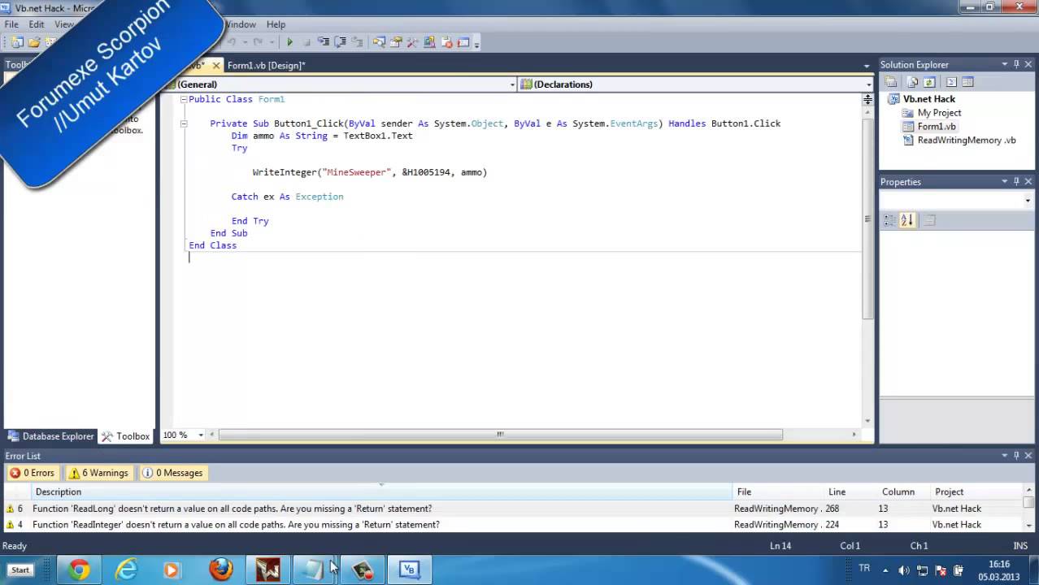Click the Step Into toolbar icon
Image resolution: width=1039 pixels, height=585 pixels.
click(324, 42)
